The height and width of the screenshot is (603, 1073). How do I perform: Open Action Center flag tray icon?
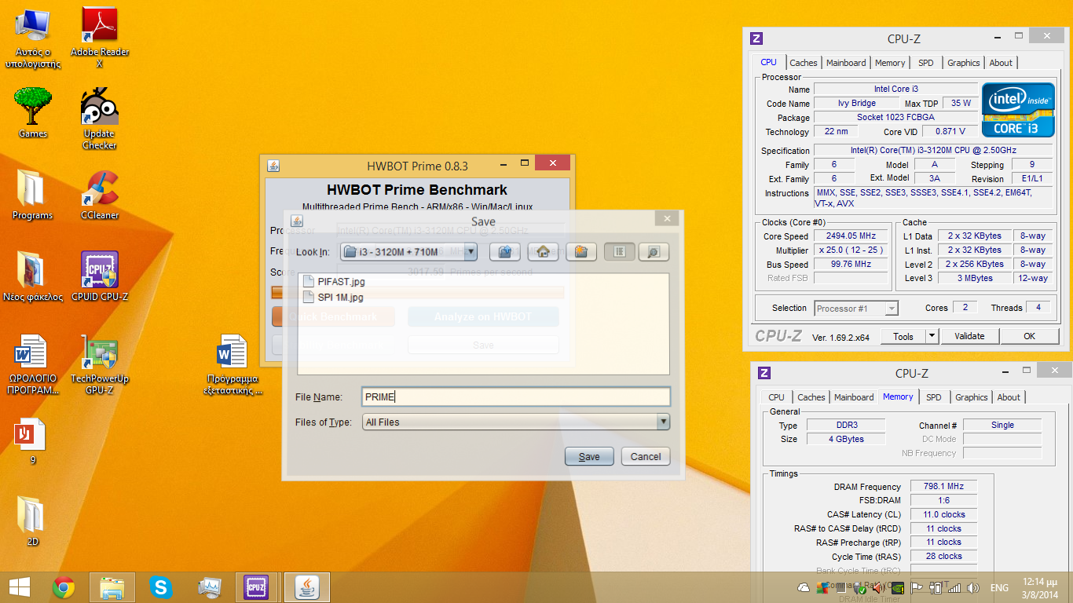tap(916, 587)
